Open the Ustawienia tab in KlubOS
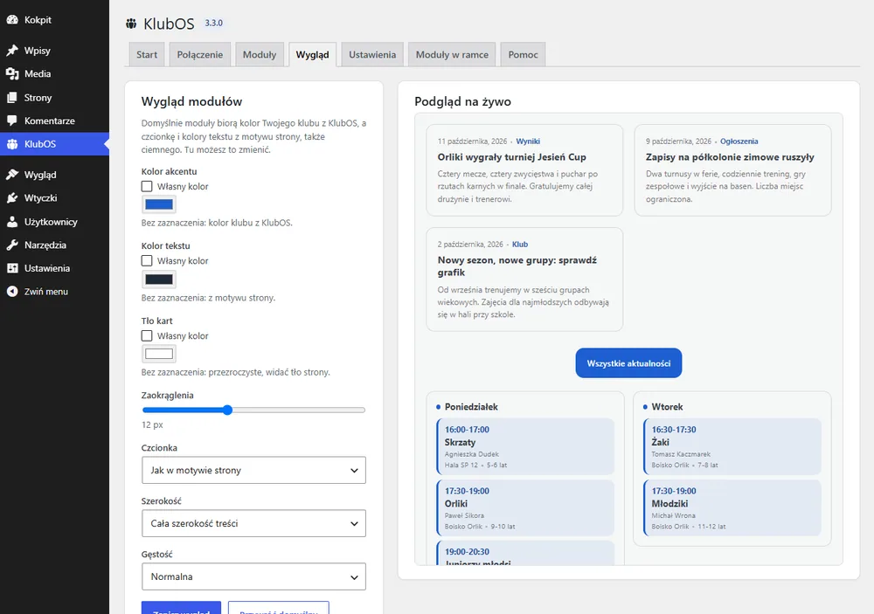 [x=372, y=55]
